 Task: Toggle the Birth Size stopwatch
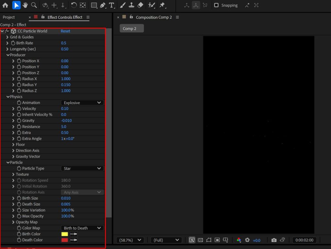pyautogui.click(x=19, y=198)
